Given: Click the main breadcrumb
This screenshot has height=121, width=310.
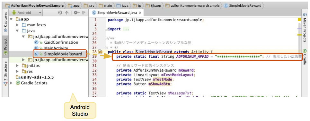Looking at the screenshot, I should pyautogui.click(x=106, y=5).
